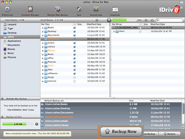Check the tutorials folder checkbox
This screenshot has width=185, height=139.
[74, 81]
